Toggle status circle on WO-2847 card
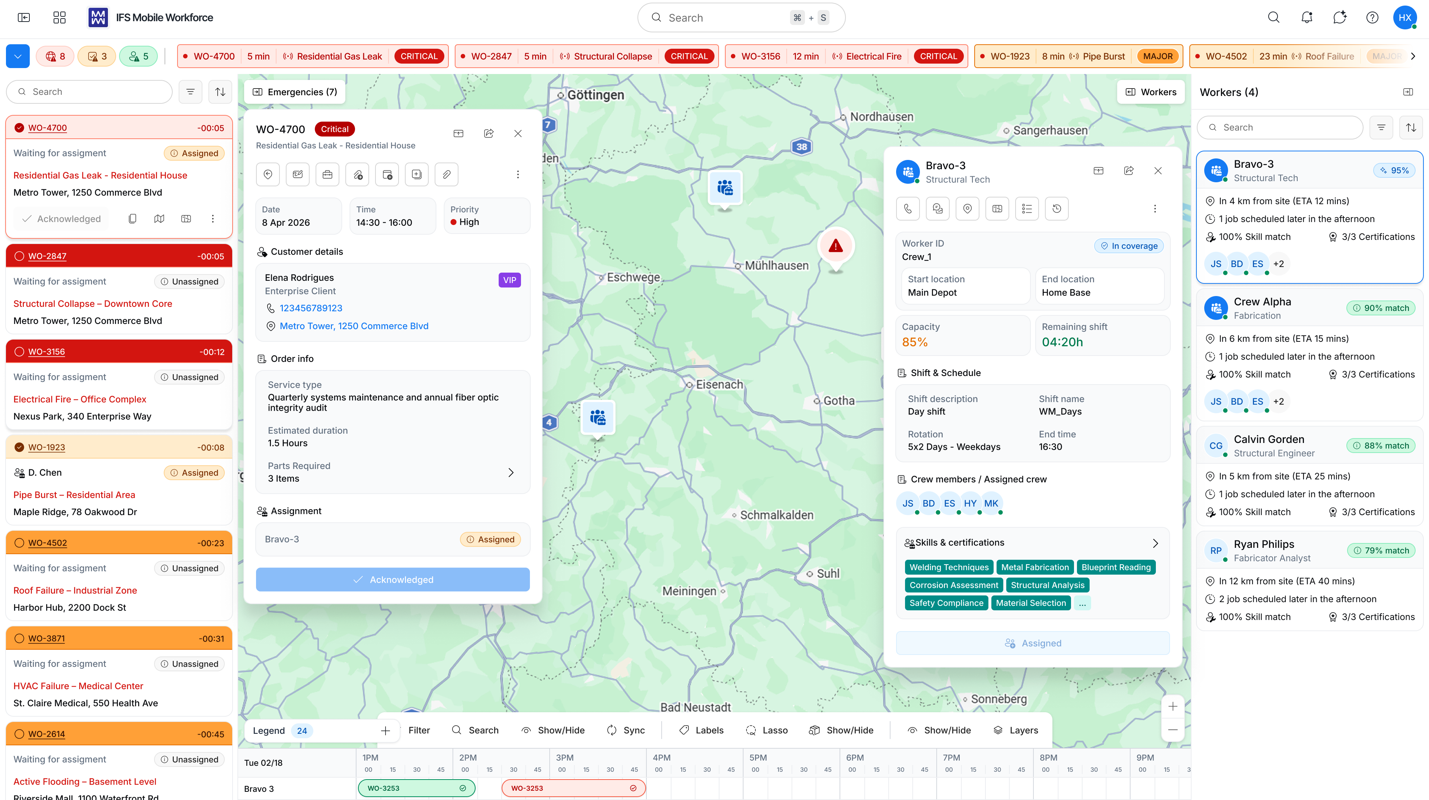Screen dimensions: 1429x800 click(x=19, y=256)
